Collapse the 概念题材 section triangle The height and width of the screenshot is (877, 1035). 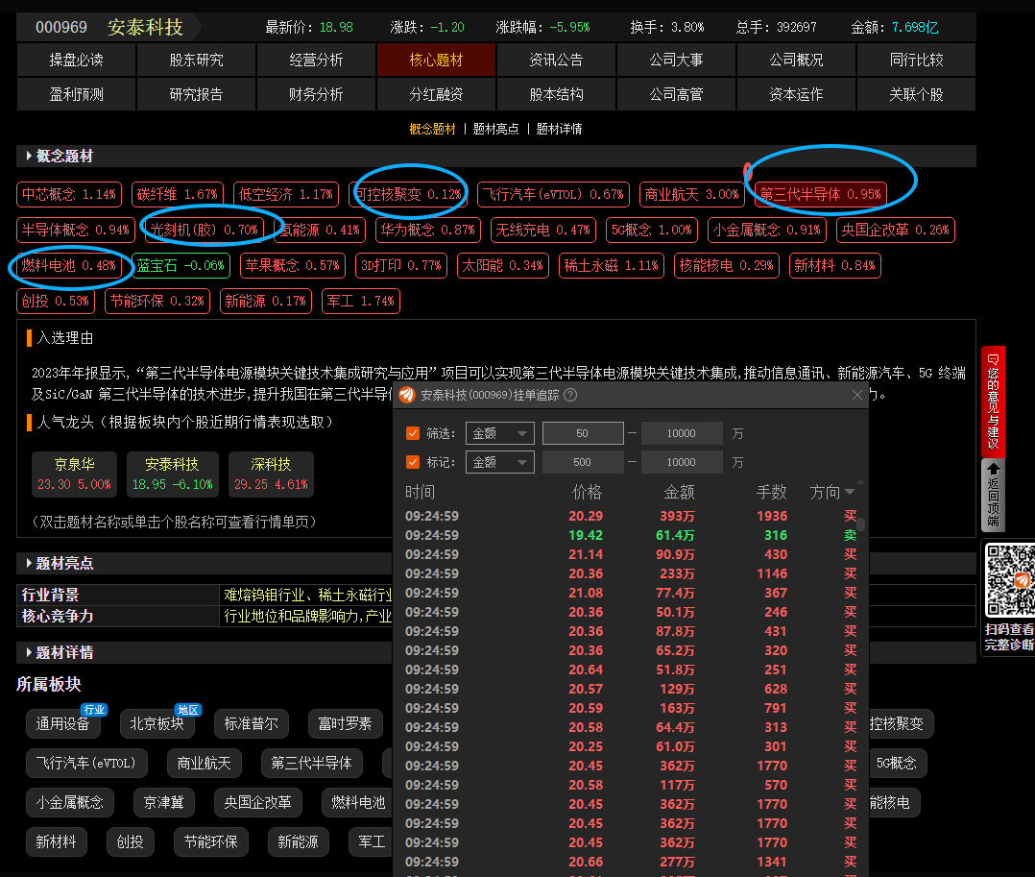[x=29, y=156]
